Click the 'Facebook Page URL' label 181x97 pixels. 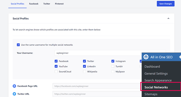click(27, 86)
